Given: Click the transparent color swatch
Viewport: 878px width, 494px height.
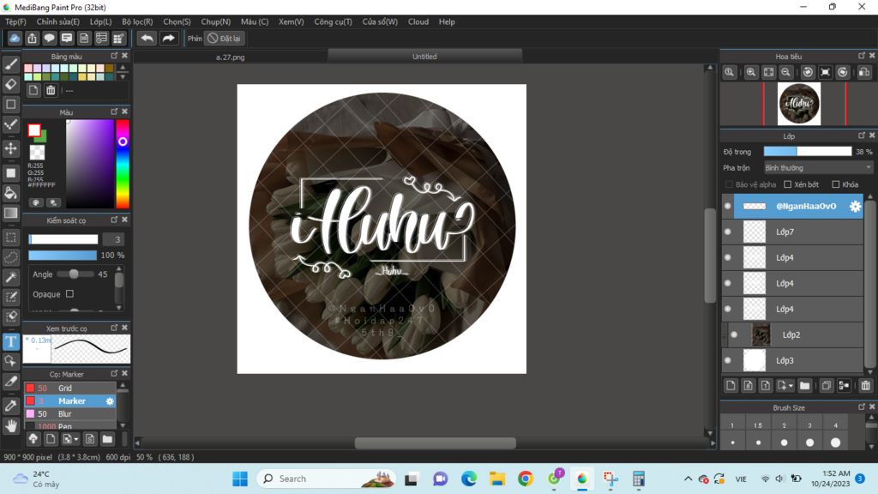Looking at the screenshot, I should (38, 153).
